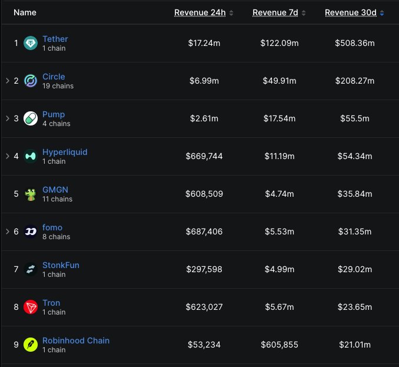Click '4 chains' under Pump
399x367 pixels.
point(56,124)
